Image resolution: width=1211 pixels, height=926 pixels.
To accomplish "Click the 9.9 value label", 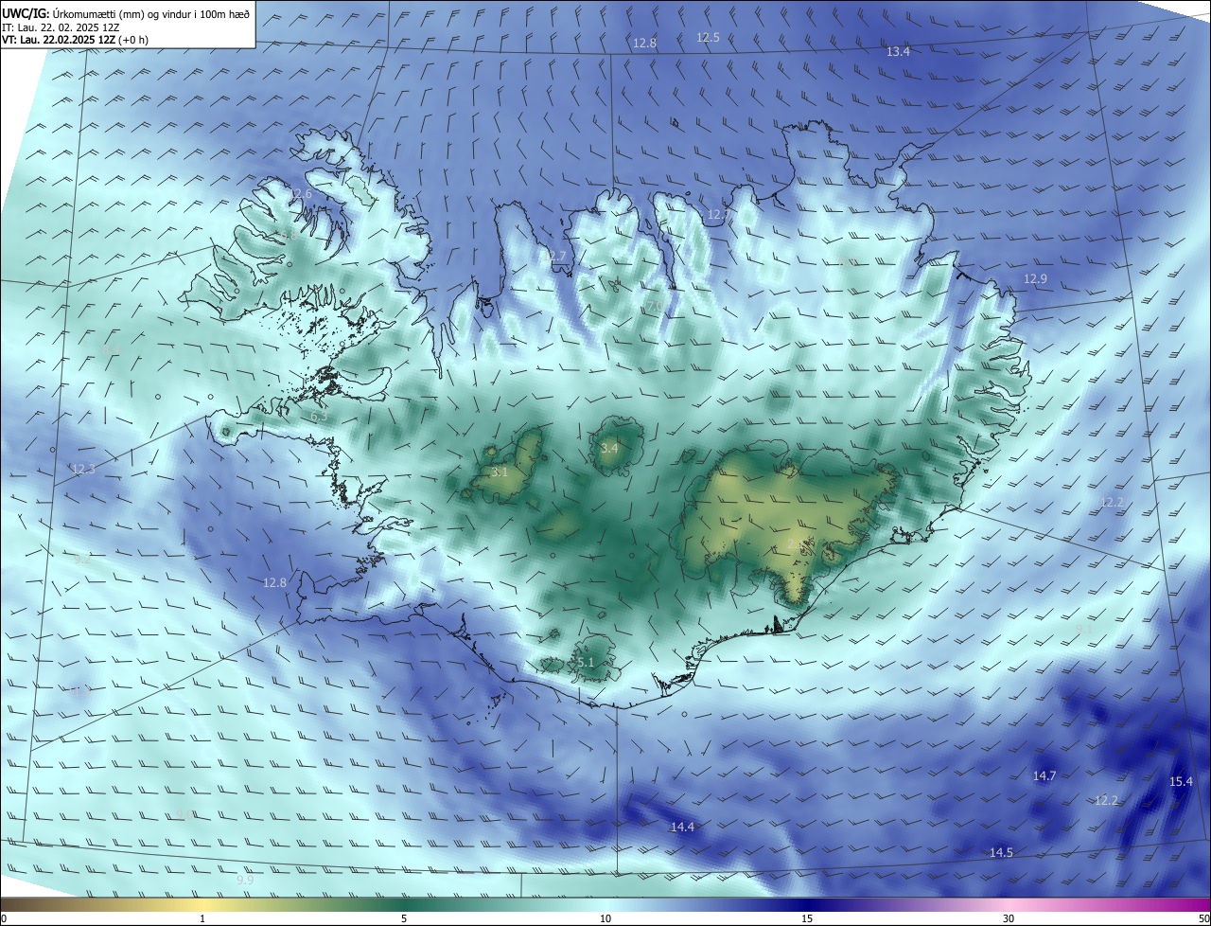I will pos(245,880).
